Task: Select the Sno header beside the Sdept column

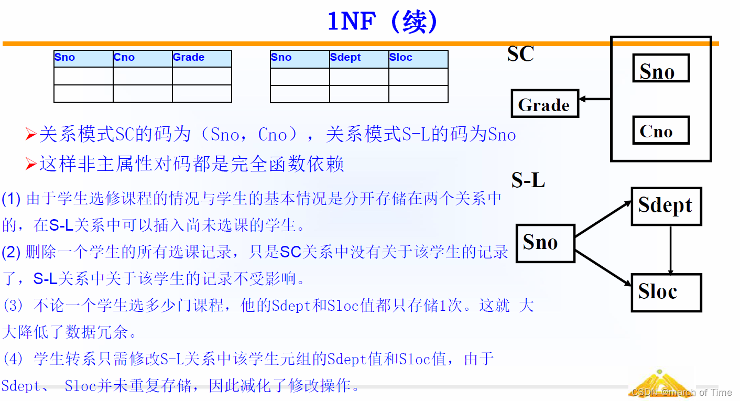Action: [300, 59]
